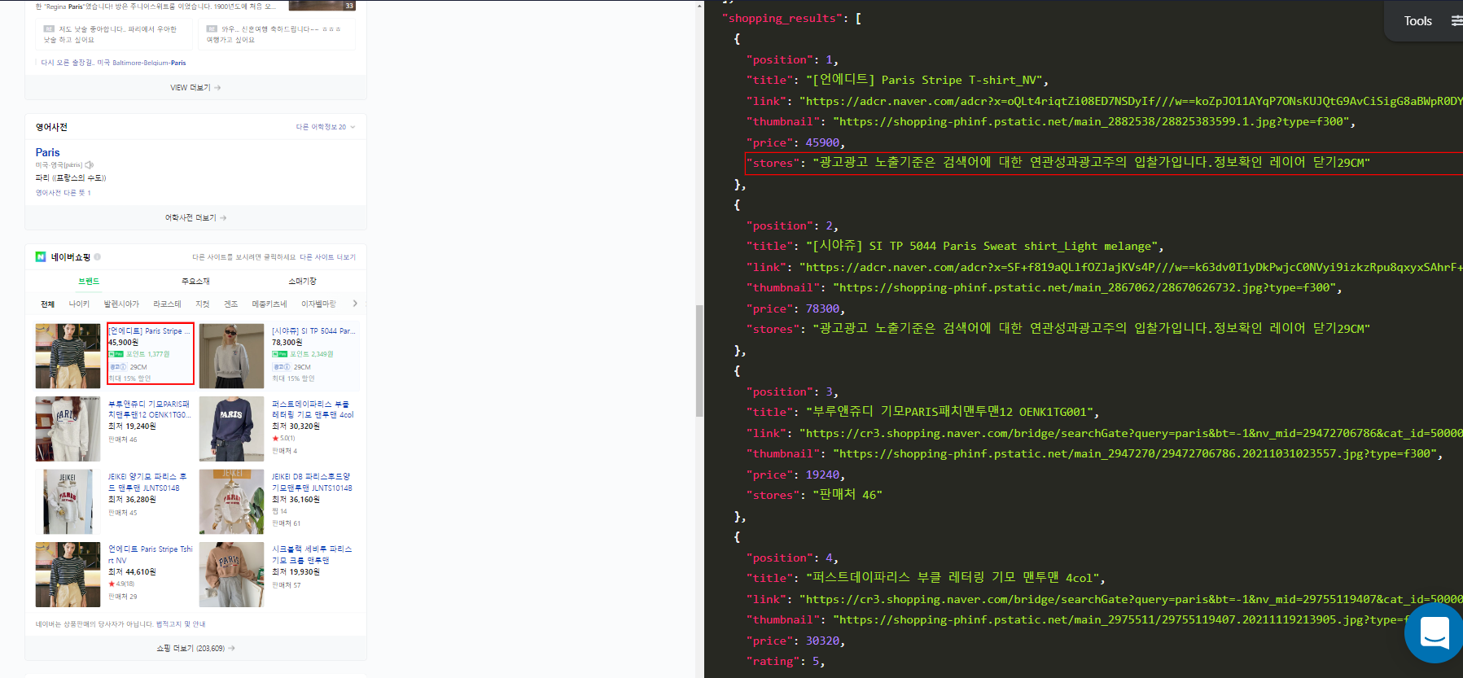Show more brands with the right chevron
The width and height of the screenshot is (1463, 678).
pos(355,304)
